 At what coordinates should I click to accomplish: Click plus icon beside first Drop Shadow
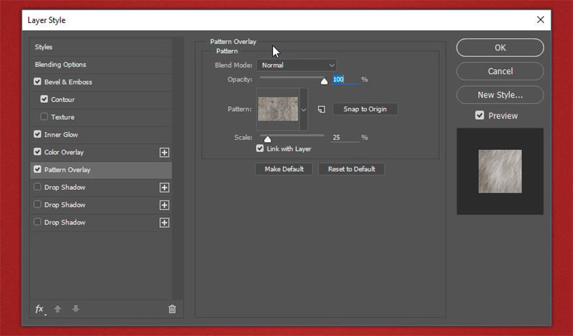tap(164, 187)
